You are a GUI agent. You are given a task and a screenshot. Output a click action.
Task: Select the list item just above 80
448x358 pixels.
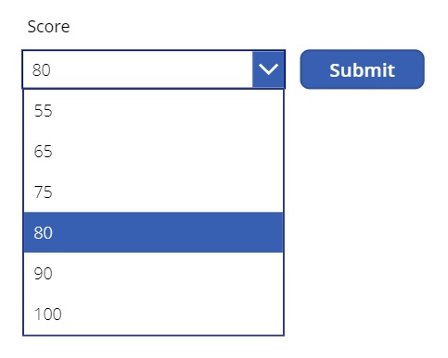click(153, 191)
